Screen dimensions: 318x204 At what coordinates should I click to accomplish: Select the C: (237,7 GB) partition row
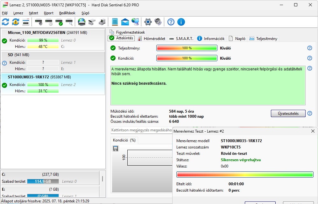pyautogui.click(x=50, y=178)
